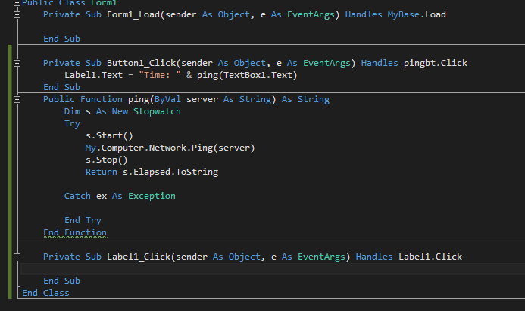Click the pingbt.Click handler text
Screen dimensions: 525x311
point(436,64)
